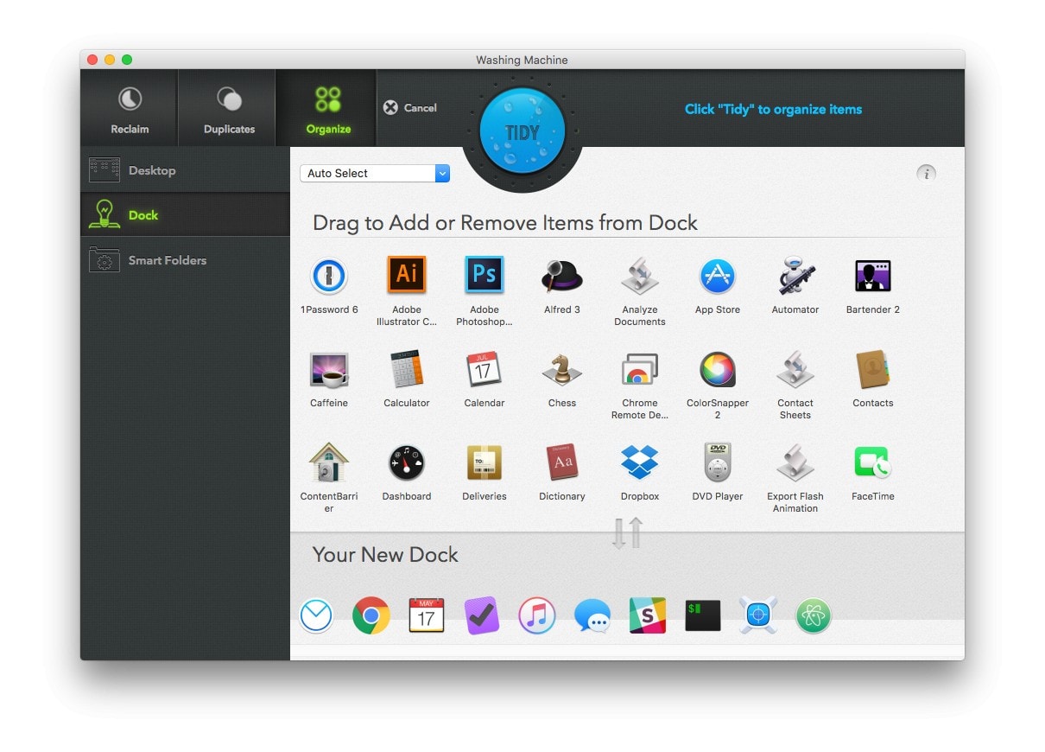Click the iTunes icon in new dock
Screen dimensions: 1045x752
point(536,616)
